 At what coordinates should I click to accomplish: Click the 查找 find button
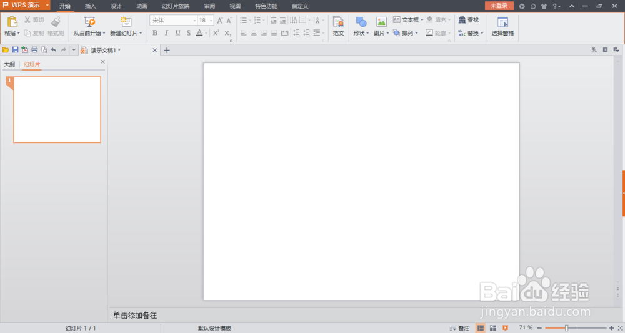point(469,20)
